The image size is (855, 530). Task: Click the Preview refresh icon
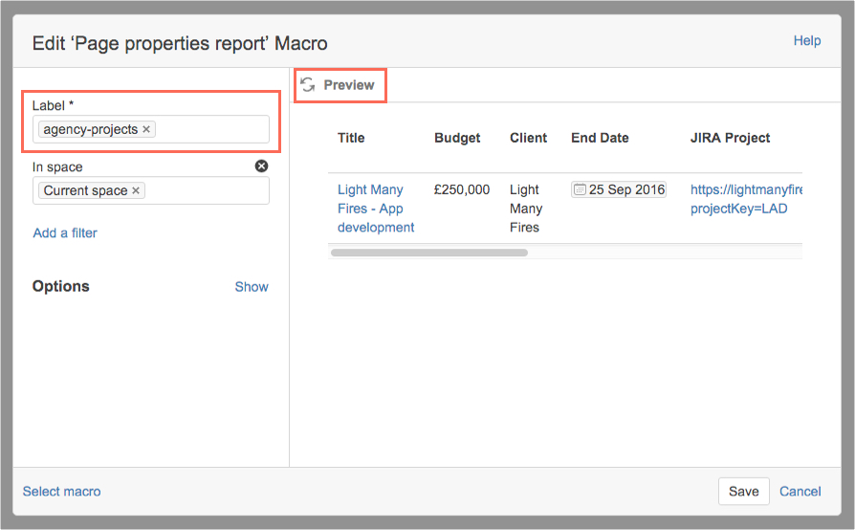coord(307,85)
